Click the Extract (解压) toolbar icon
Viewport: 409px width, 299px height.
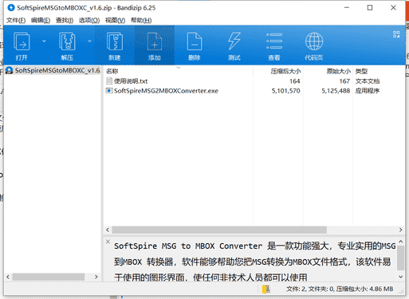(x=67, y=41)
